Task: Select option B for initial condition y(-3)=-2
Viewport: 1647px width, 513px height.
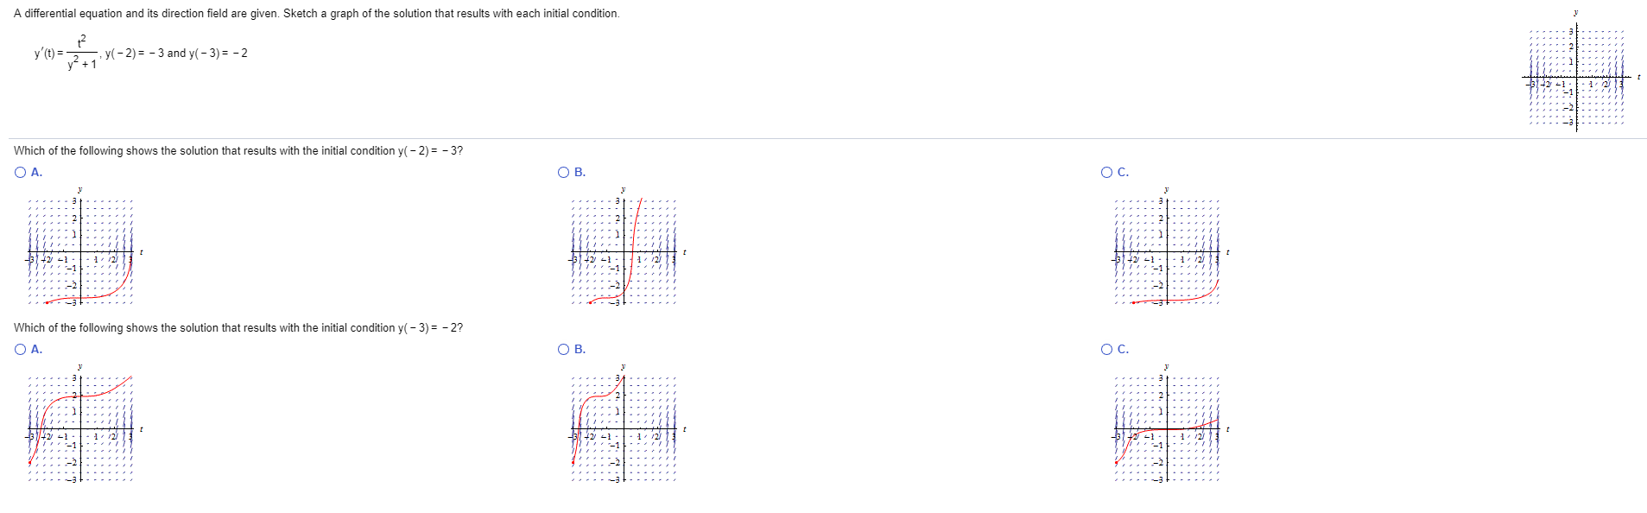Action: coord(562,349)
